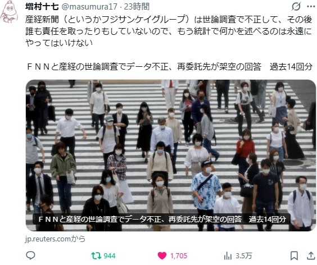
Task: Open the Reuters article crosswalk image card
Action: [x=171, y=155]
